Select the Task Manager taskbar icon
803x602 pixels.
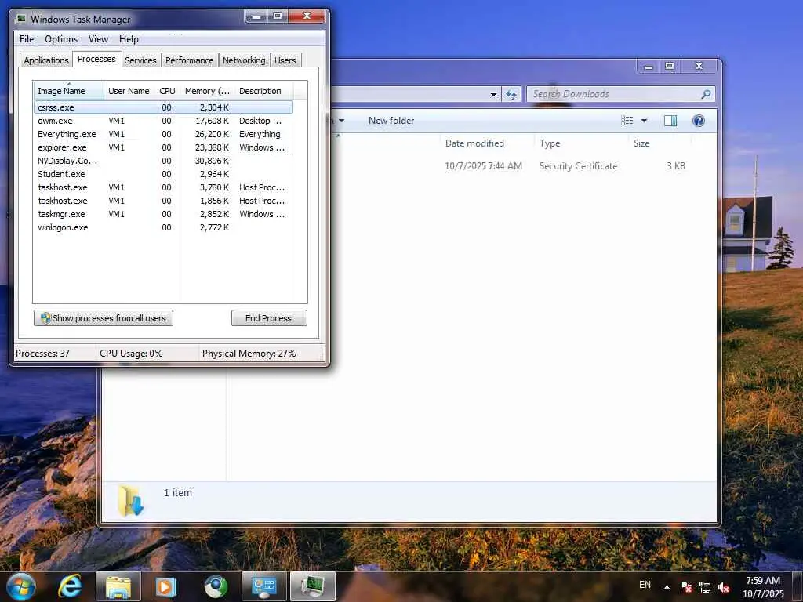[313, 586]
